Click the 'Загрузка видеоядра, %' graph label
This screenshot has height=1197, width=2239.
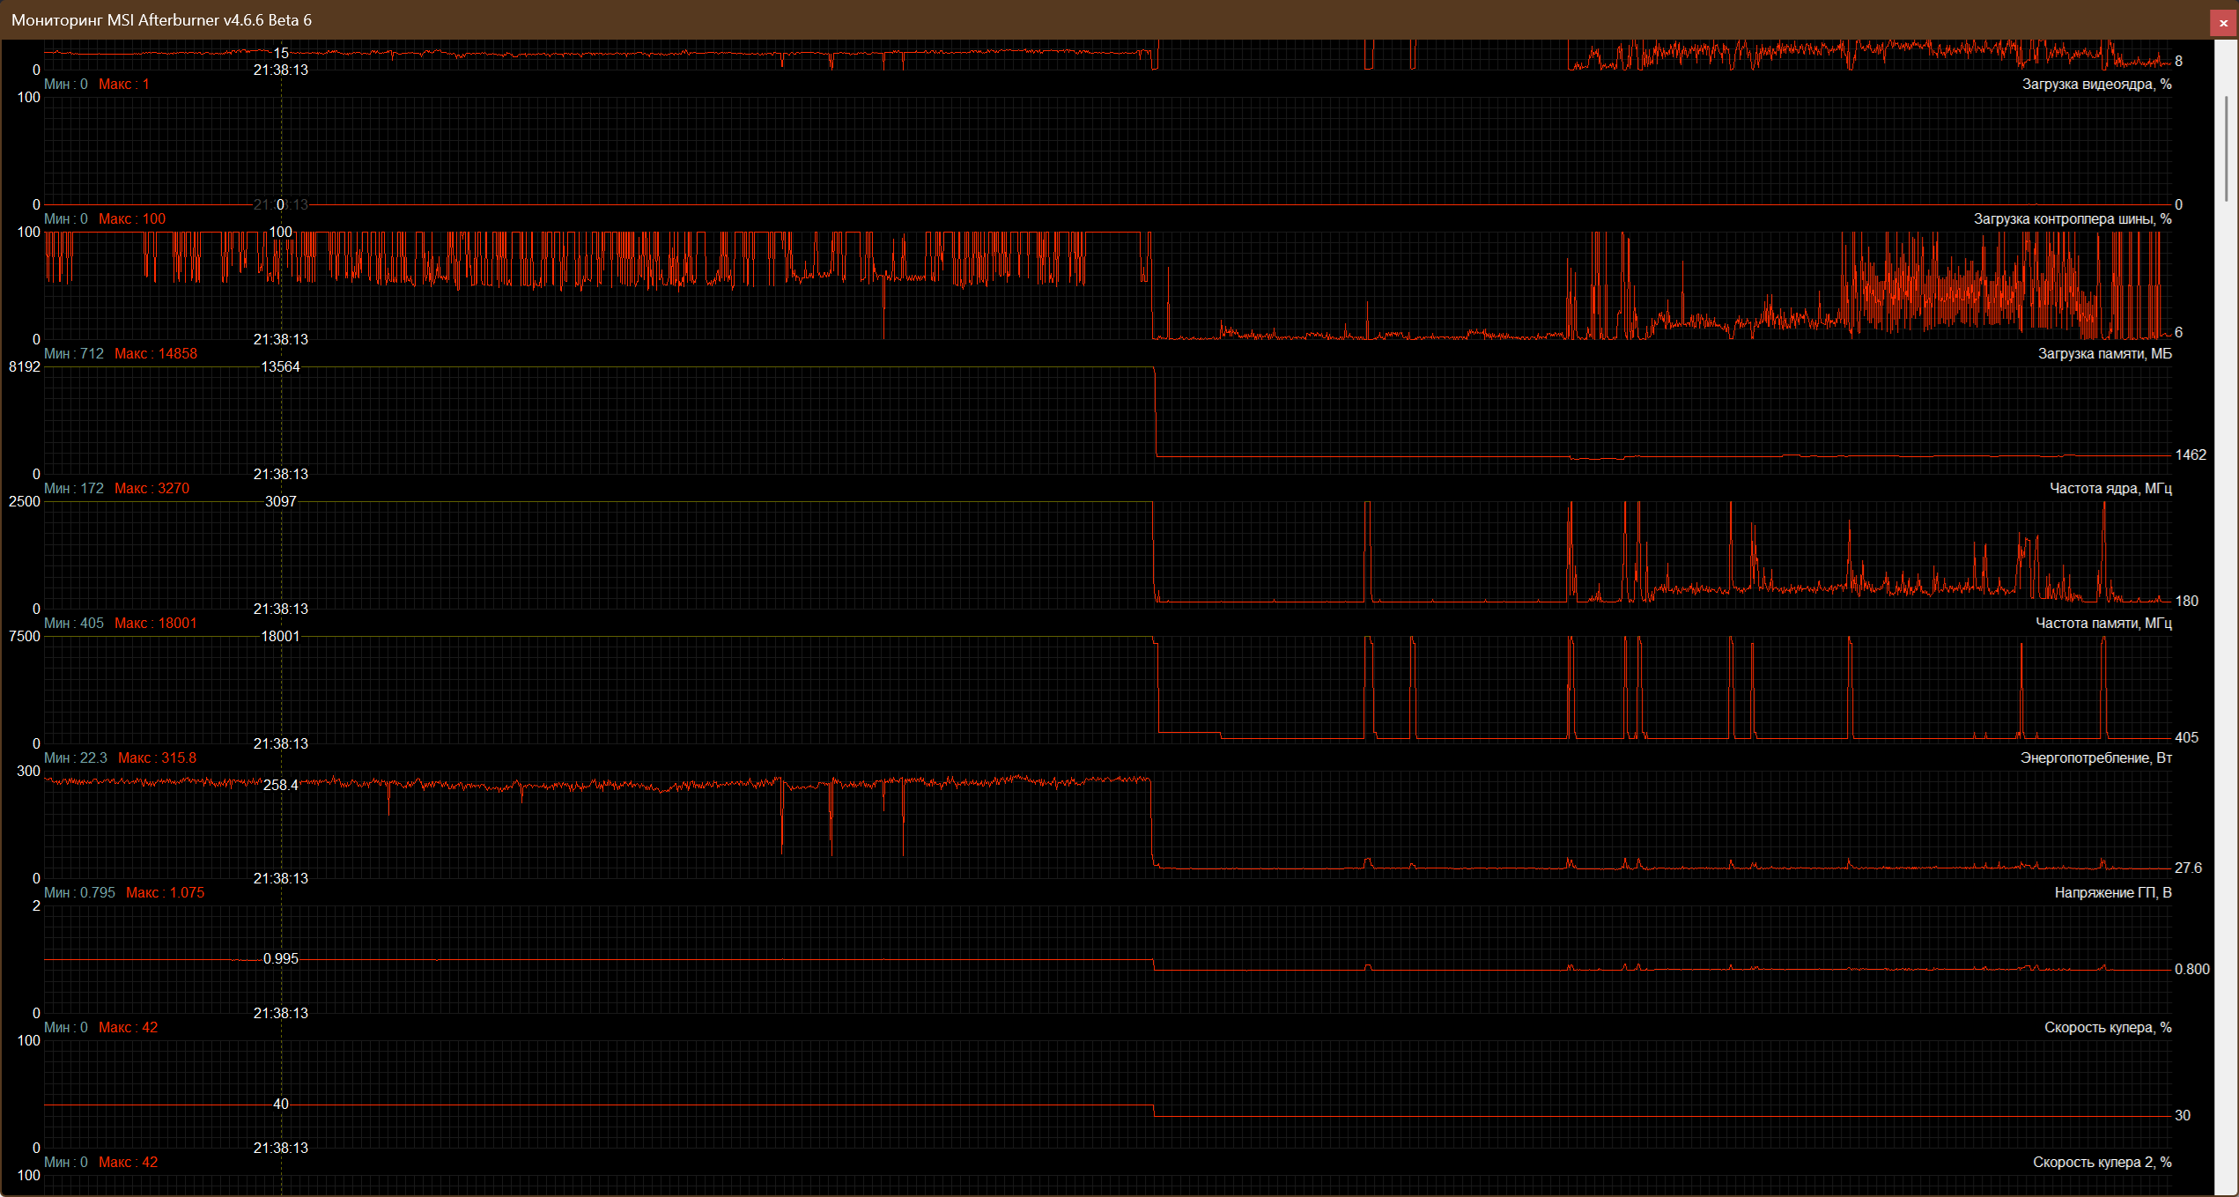pyautogui.click(x=2095, y=85)
